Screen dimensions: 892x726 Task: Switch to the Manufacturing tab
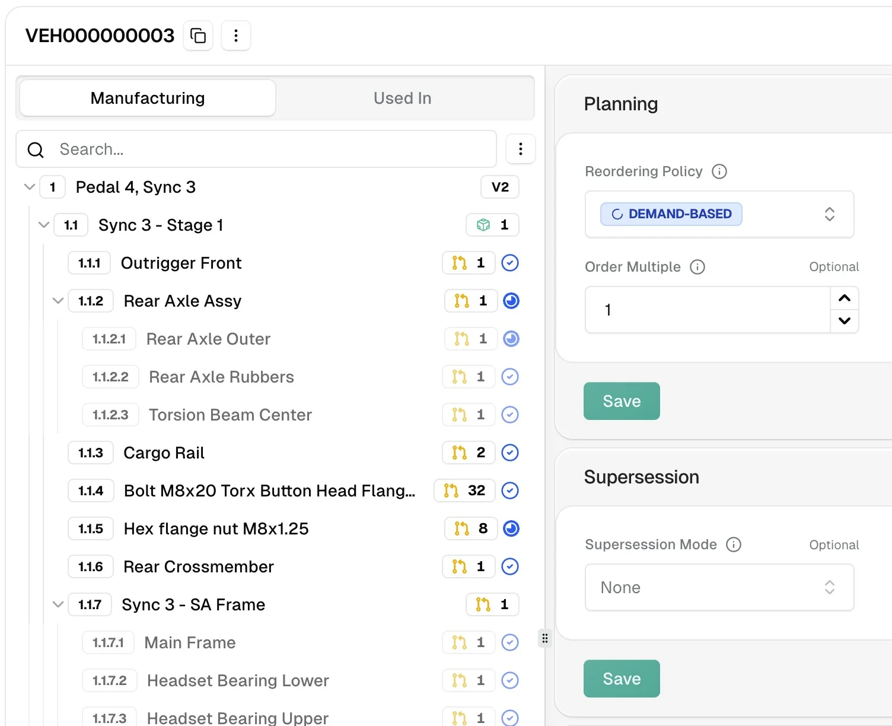[148, 98]
